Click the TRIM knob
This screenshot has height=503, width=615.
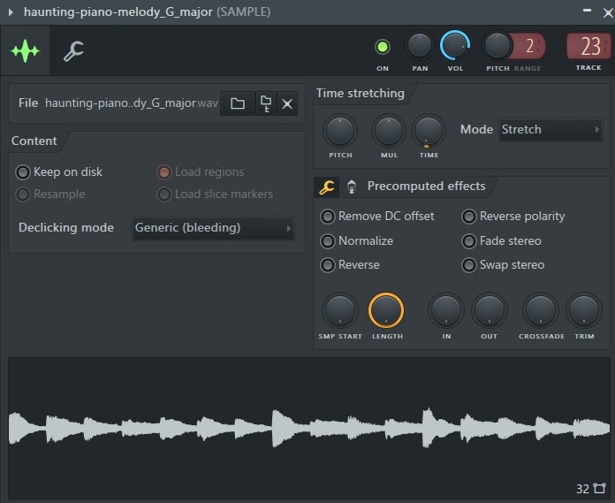tap(584, 310)
